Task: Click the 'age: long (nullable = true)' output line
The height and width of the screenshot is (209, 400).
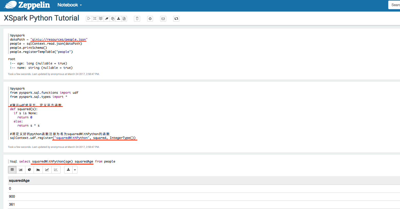Action: pyautogui.click(x=38, y=63)
